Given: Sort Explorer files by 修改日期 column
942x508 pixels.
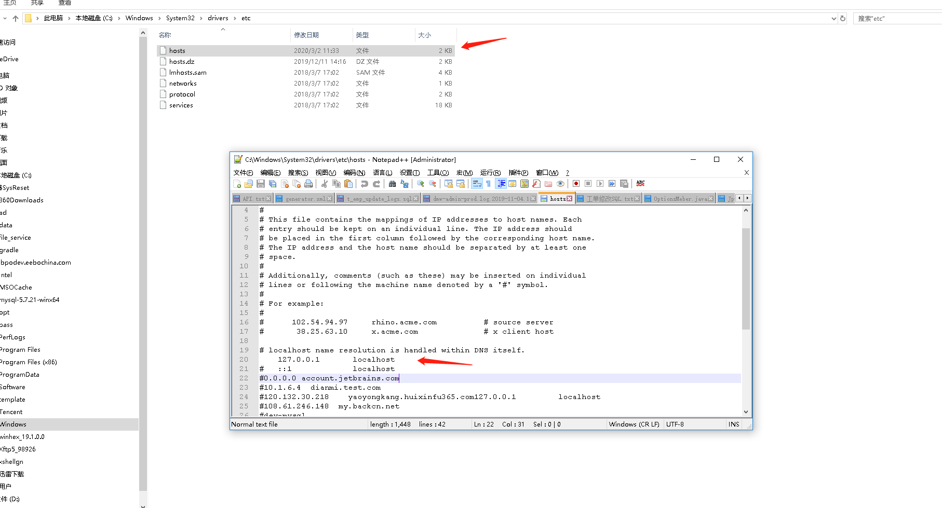Looking at the screenshot, I should (321, 35).
